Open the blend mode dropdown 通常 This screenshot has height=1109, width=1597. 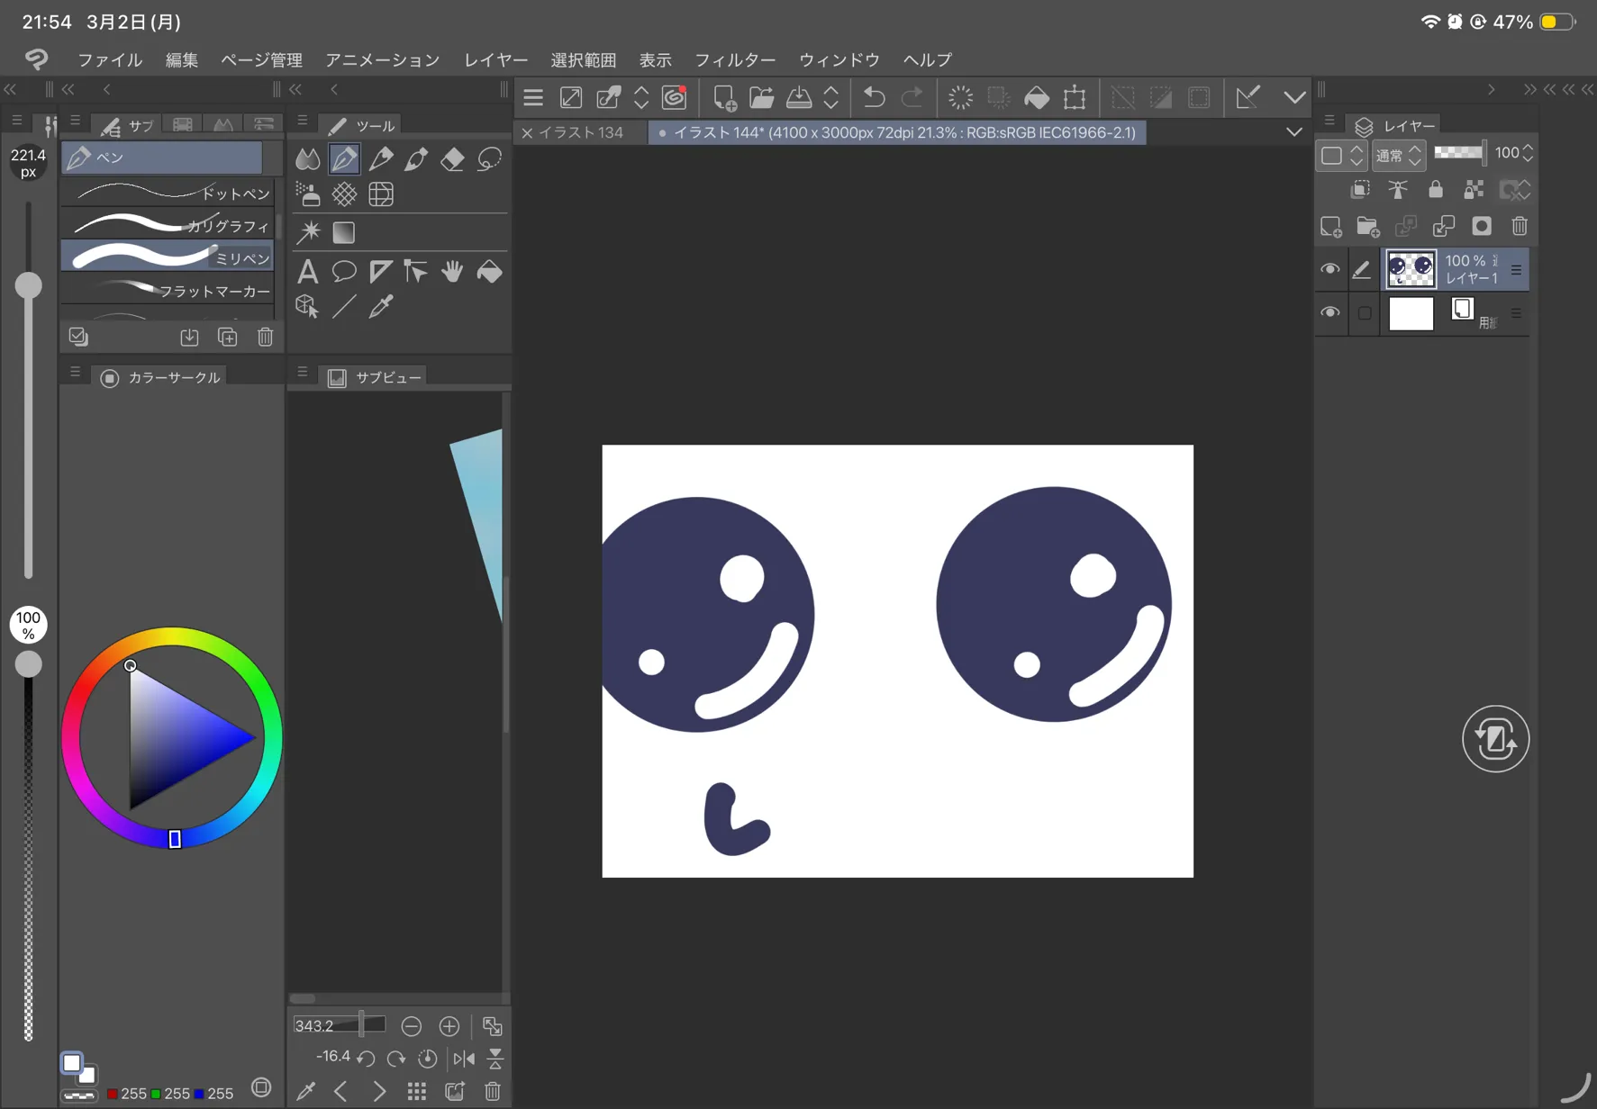1397,155
